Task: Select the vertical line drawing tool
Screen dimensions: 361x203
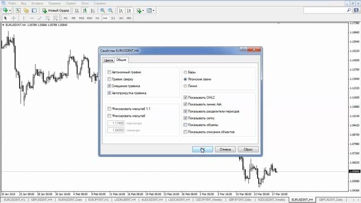Action: tap(24, 18)
